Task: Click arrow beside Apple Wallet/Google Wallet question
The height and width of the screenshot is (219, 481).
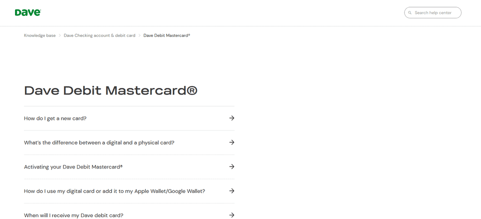Action: (232, 191)
